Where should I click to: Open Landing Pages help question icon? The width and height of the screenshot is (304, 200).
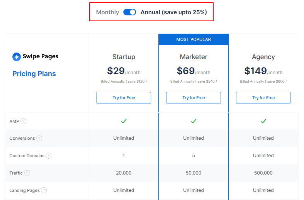tap(44, 190)
